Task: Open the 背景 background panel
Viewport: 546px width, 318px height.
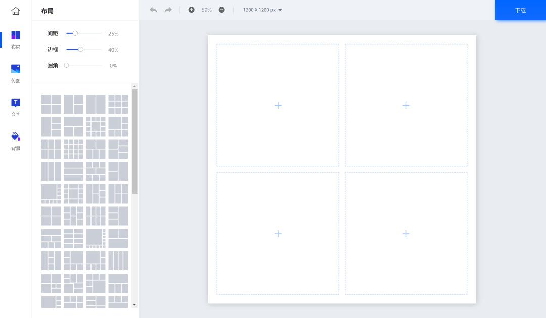Action: pyautogui.click(x=15, y=141)
